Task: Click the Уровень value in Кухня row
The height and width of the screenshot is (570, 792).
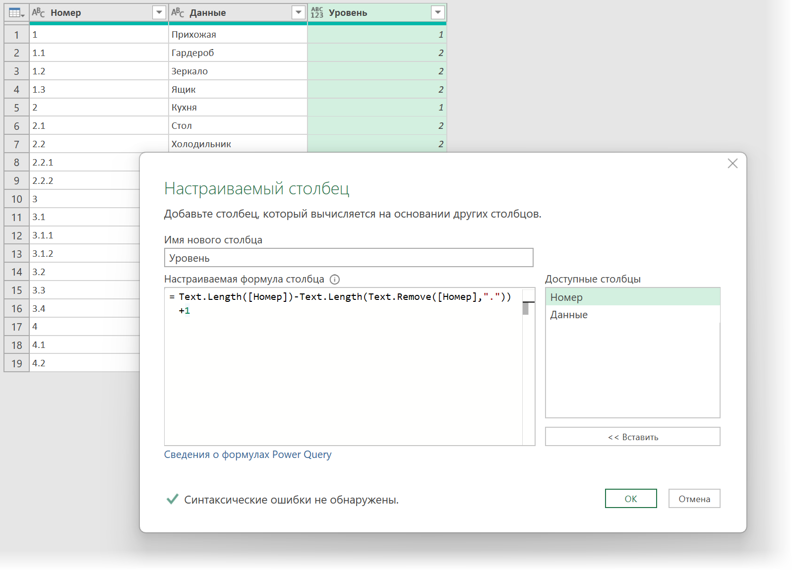Action: (377, 107)
